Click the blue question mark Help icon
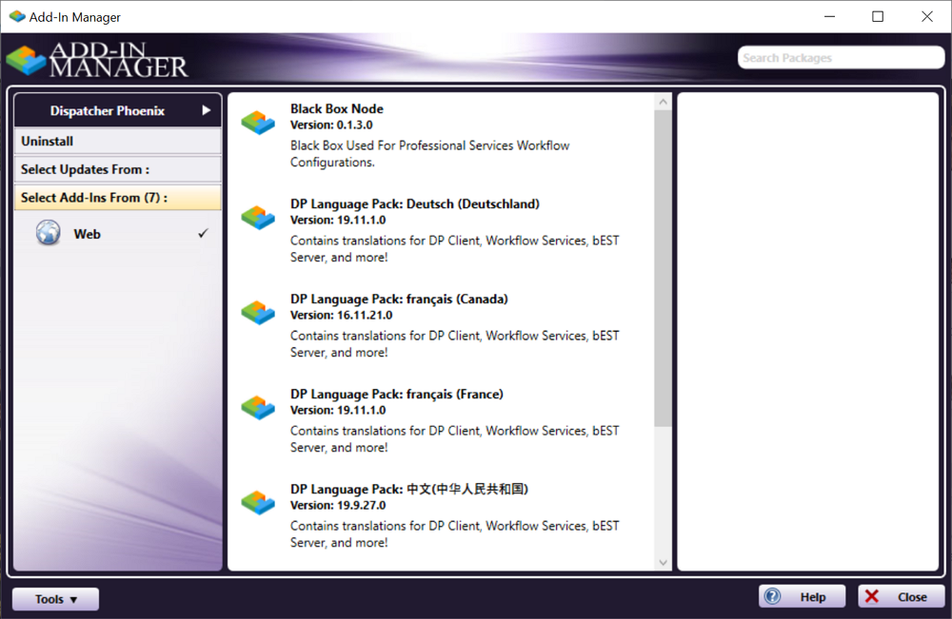The height and width of the screenshot is (619, 952). pos(772,596)
